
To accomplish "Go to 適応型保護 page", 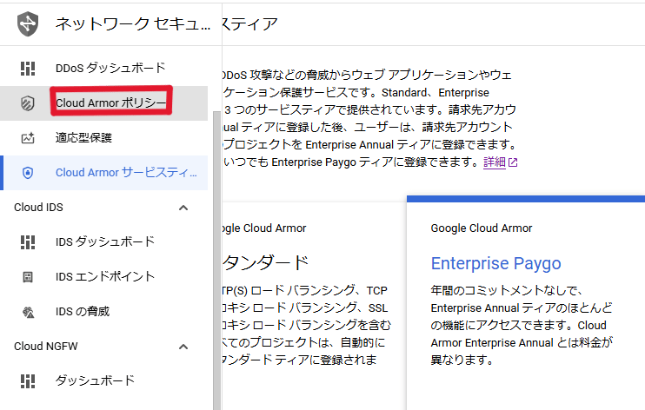I will 103,138.
